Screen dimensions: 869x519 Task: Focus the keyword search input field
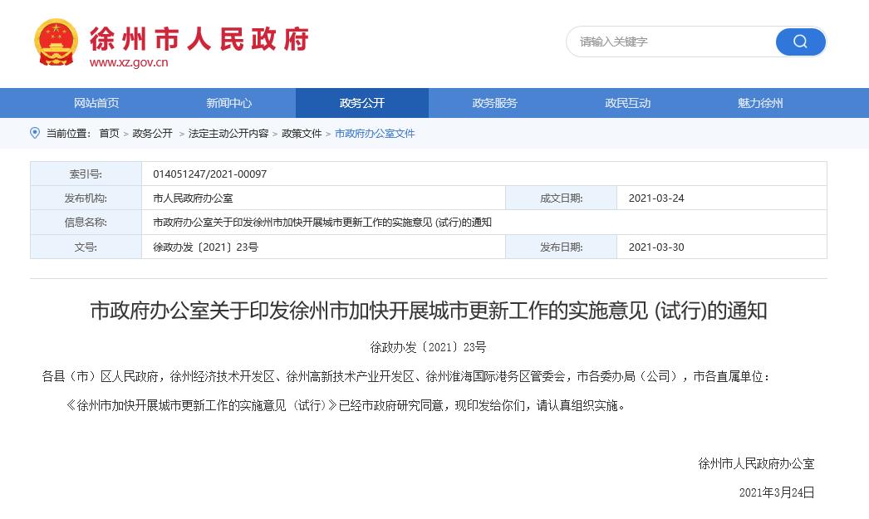(x=670, y=42)
